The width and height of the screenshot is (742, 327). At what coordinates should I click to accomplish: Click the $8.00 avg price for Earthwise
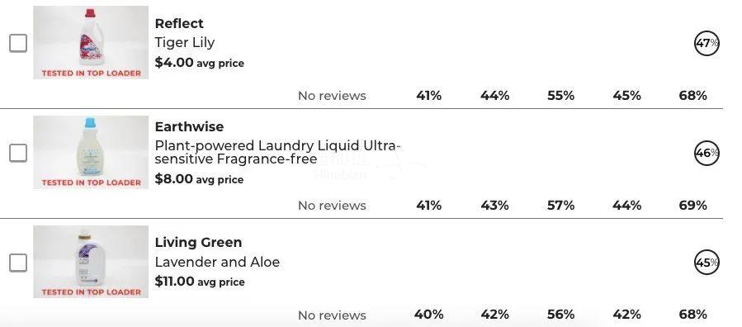tap(199, 179)
